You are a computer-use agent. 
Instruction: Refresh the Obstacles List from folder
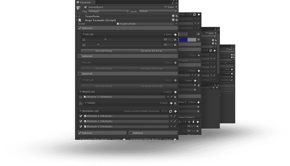(x=171, y=111)
